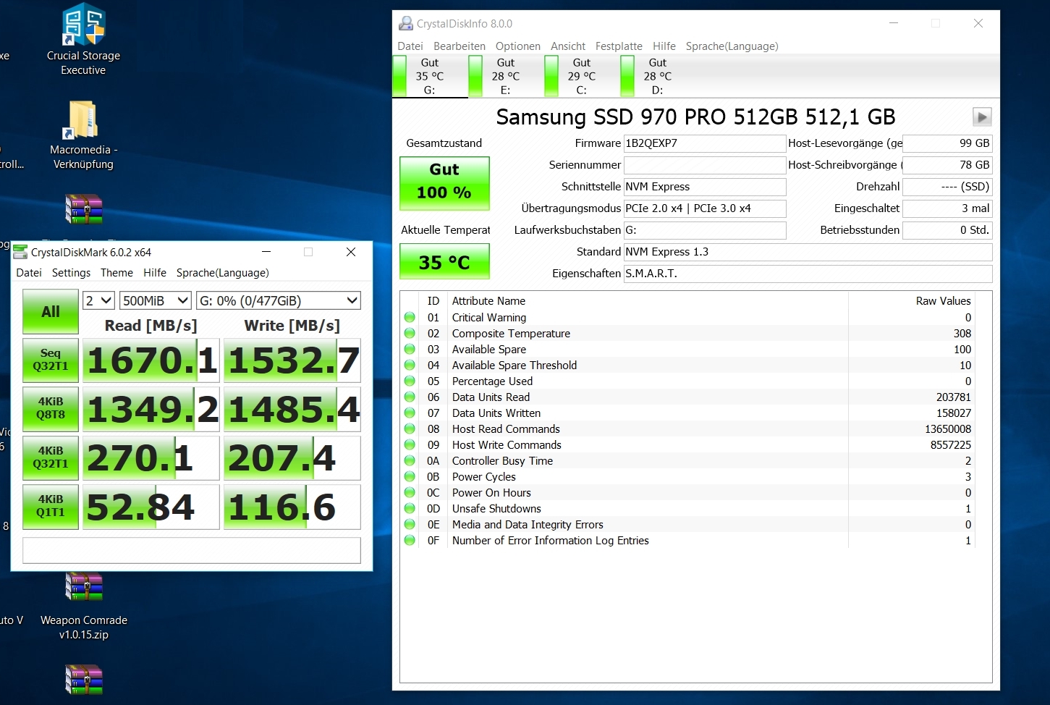Click status indicator for Critical Warning
Screen dimensions: 1050x705
(x=410, y=317)
